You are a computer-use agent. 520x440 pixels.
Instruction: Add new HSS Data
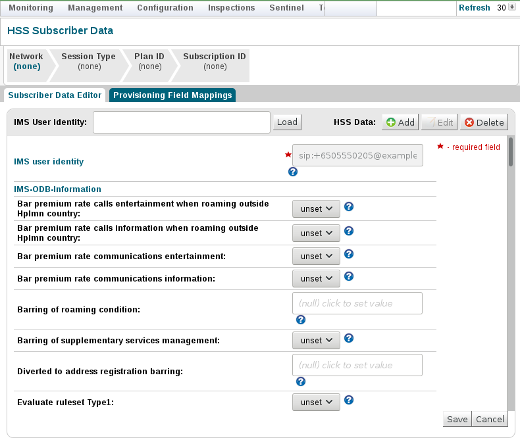pyautogui.click(x=400, y=122)
